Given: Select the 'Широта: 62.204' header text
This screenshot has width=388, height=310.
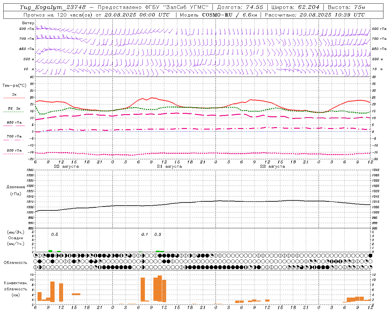Looking at the screenshot, I should coord(296,7).
